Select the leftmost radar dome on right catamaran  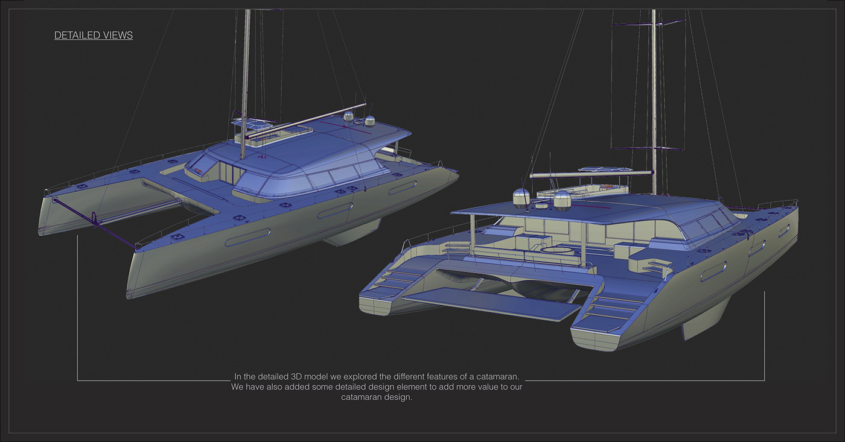[x=521, y=197]
